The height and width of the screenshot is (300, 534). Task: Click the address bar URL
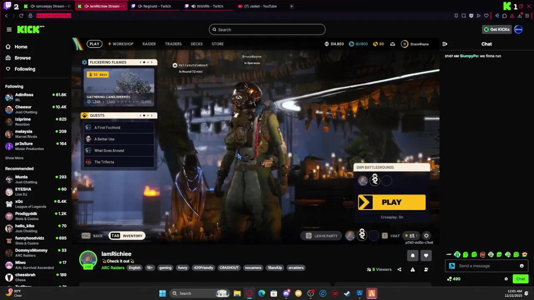pos(53,15)
